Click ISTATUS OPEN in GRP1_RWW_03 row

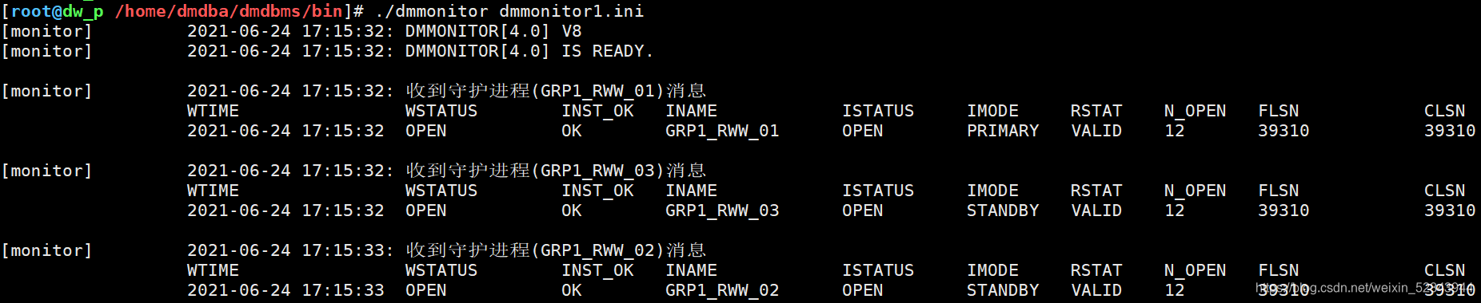862,211
